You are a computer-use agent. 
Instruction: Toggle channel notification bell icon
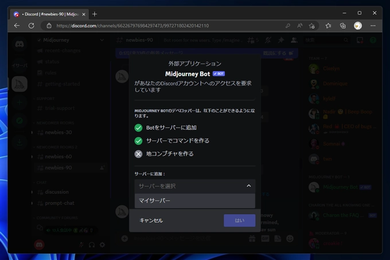tap(268, 40)
